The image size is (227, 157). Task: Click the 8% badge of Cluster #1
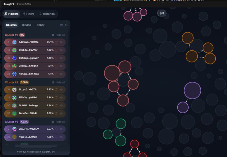click(x=22, y=35)
